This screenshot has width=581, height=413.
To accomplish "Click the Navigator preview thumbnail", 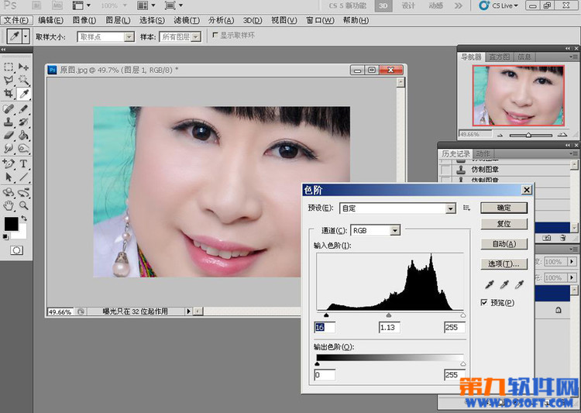I will 518,95.
